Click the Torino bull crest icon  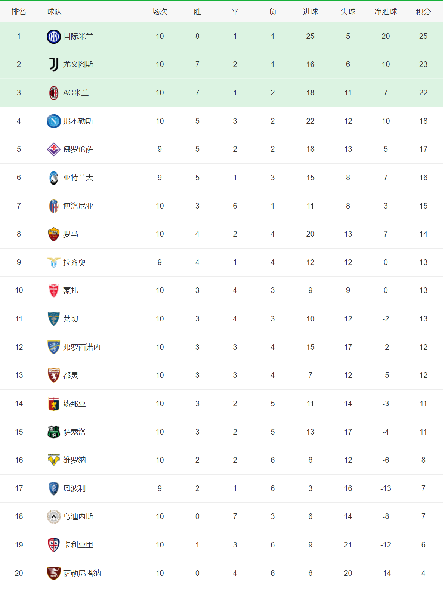54,375
